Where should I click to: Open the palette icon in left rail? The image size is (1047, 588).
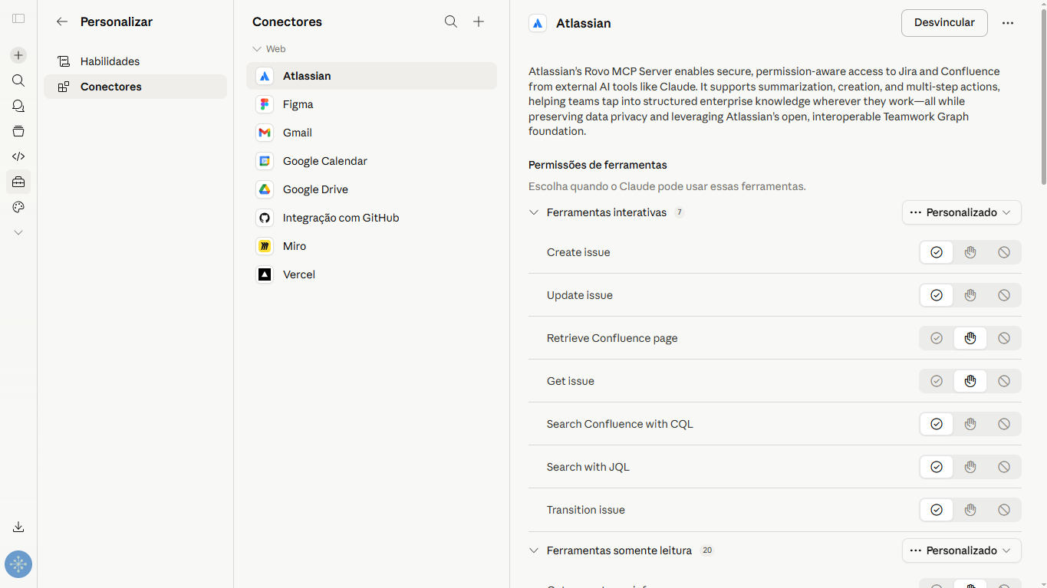point(18,207)
